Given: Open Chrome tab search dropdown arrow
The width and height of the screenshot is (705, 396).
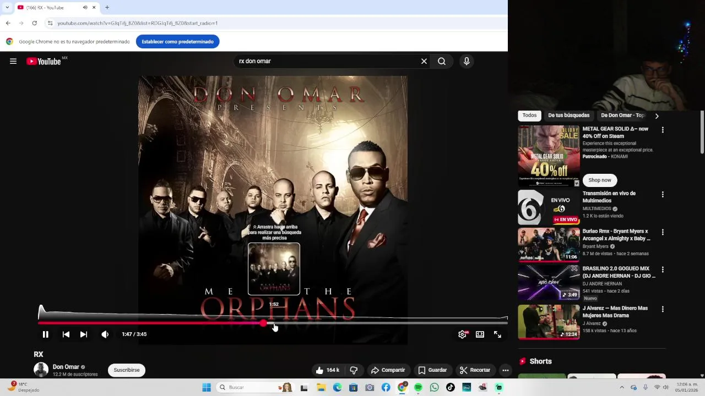Looking at the screenshot, I should [x=7, y=7].
